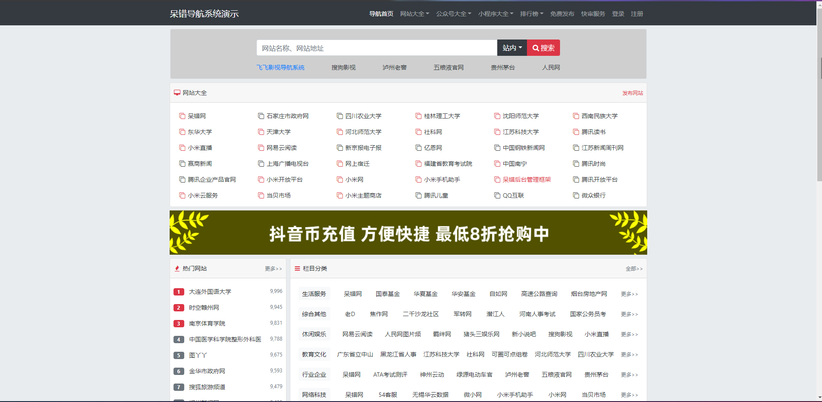Open 时空赣州网 in hot sites list

204,308
